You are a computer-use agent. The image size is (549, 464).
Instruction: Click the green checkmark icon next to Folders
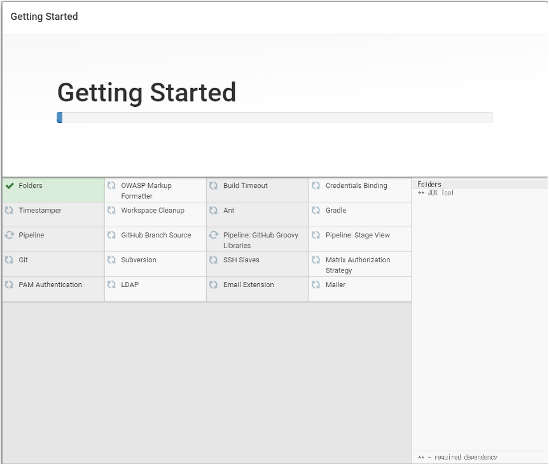10,186
